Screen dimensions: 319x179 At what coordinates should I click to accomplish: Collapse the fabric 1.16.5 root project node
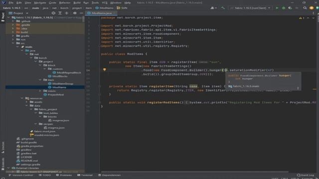coord(8,17)
